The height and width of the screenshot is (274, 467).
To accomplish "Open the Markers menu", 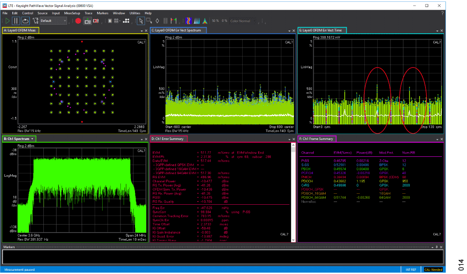I will [103, 13].
